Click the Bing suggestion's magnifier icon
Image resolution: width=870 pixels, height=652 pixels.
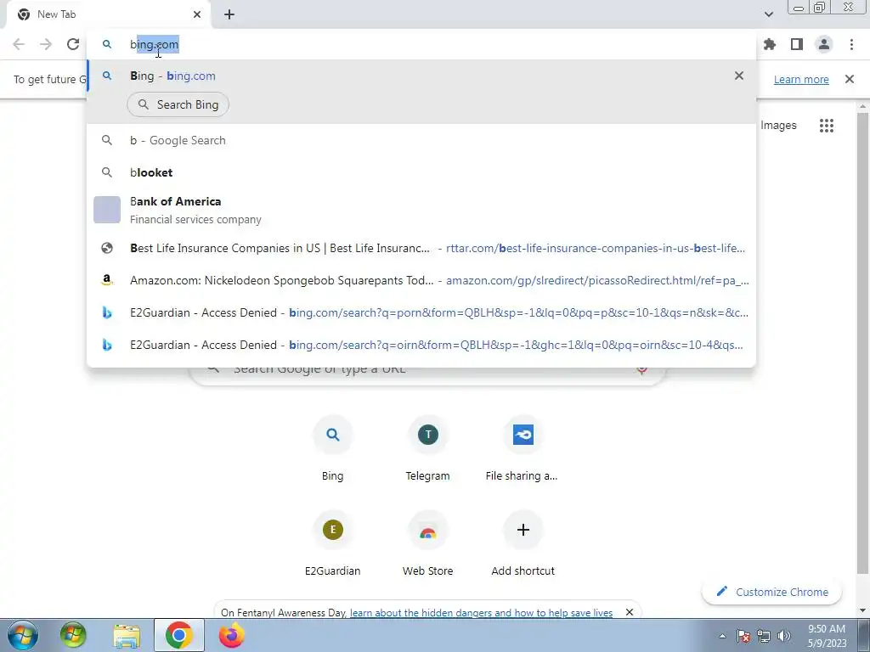(107, 76)
